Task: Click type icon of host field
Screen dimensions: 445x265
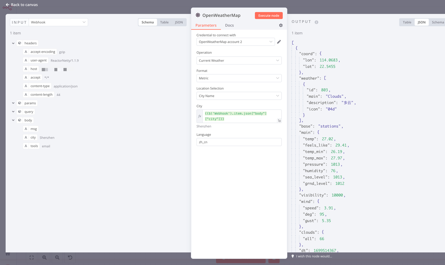Action: pyautogui.click(x=26, y=69)
